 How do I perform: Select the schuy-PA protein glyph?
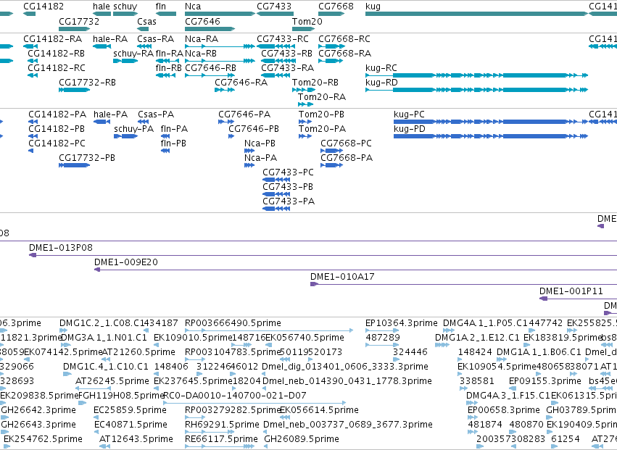[x=126, y=136]
